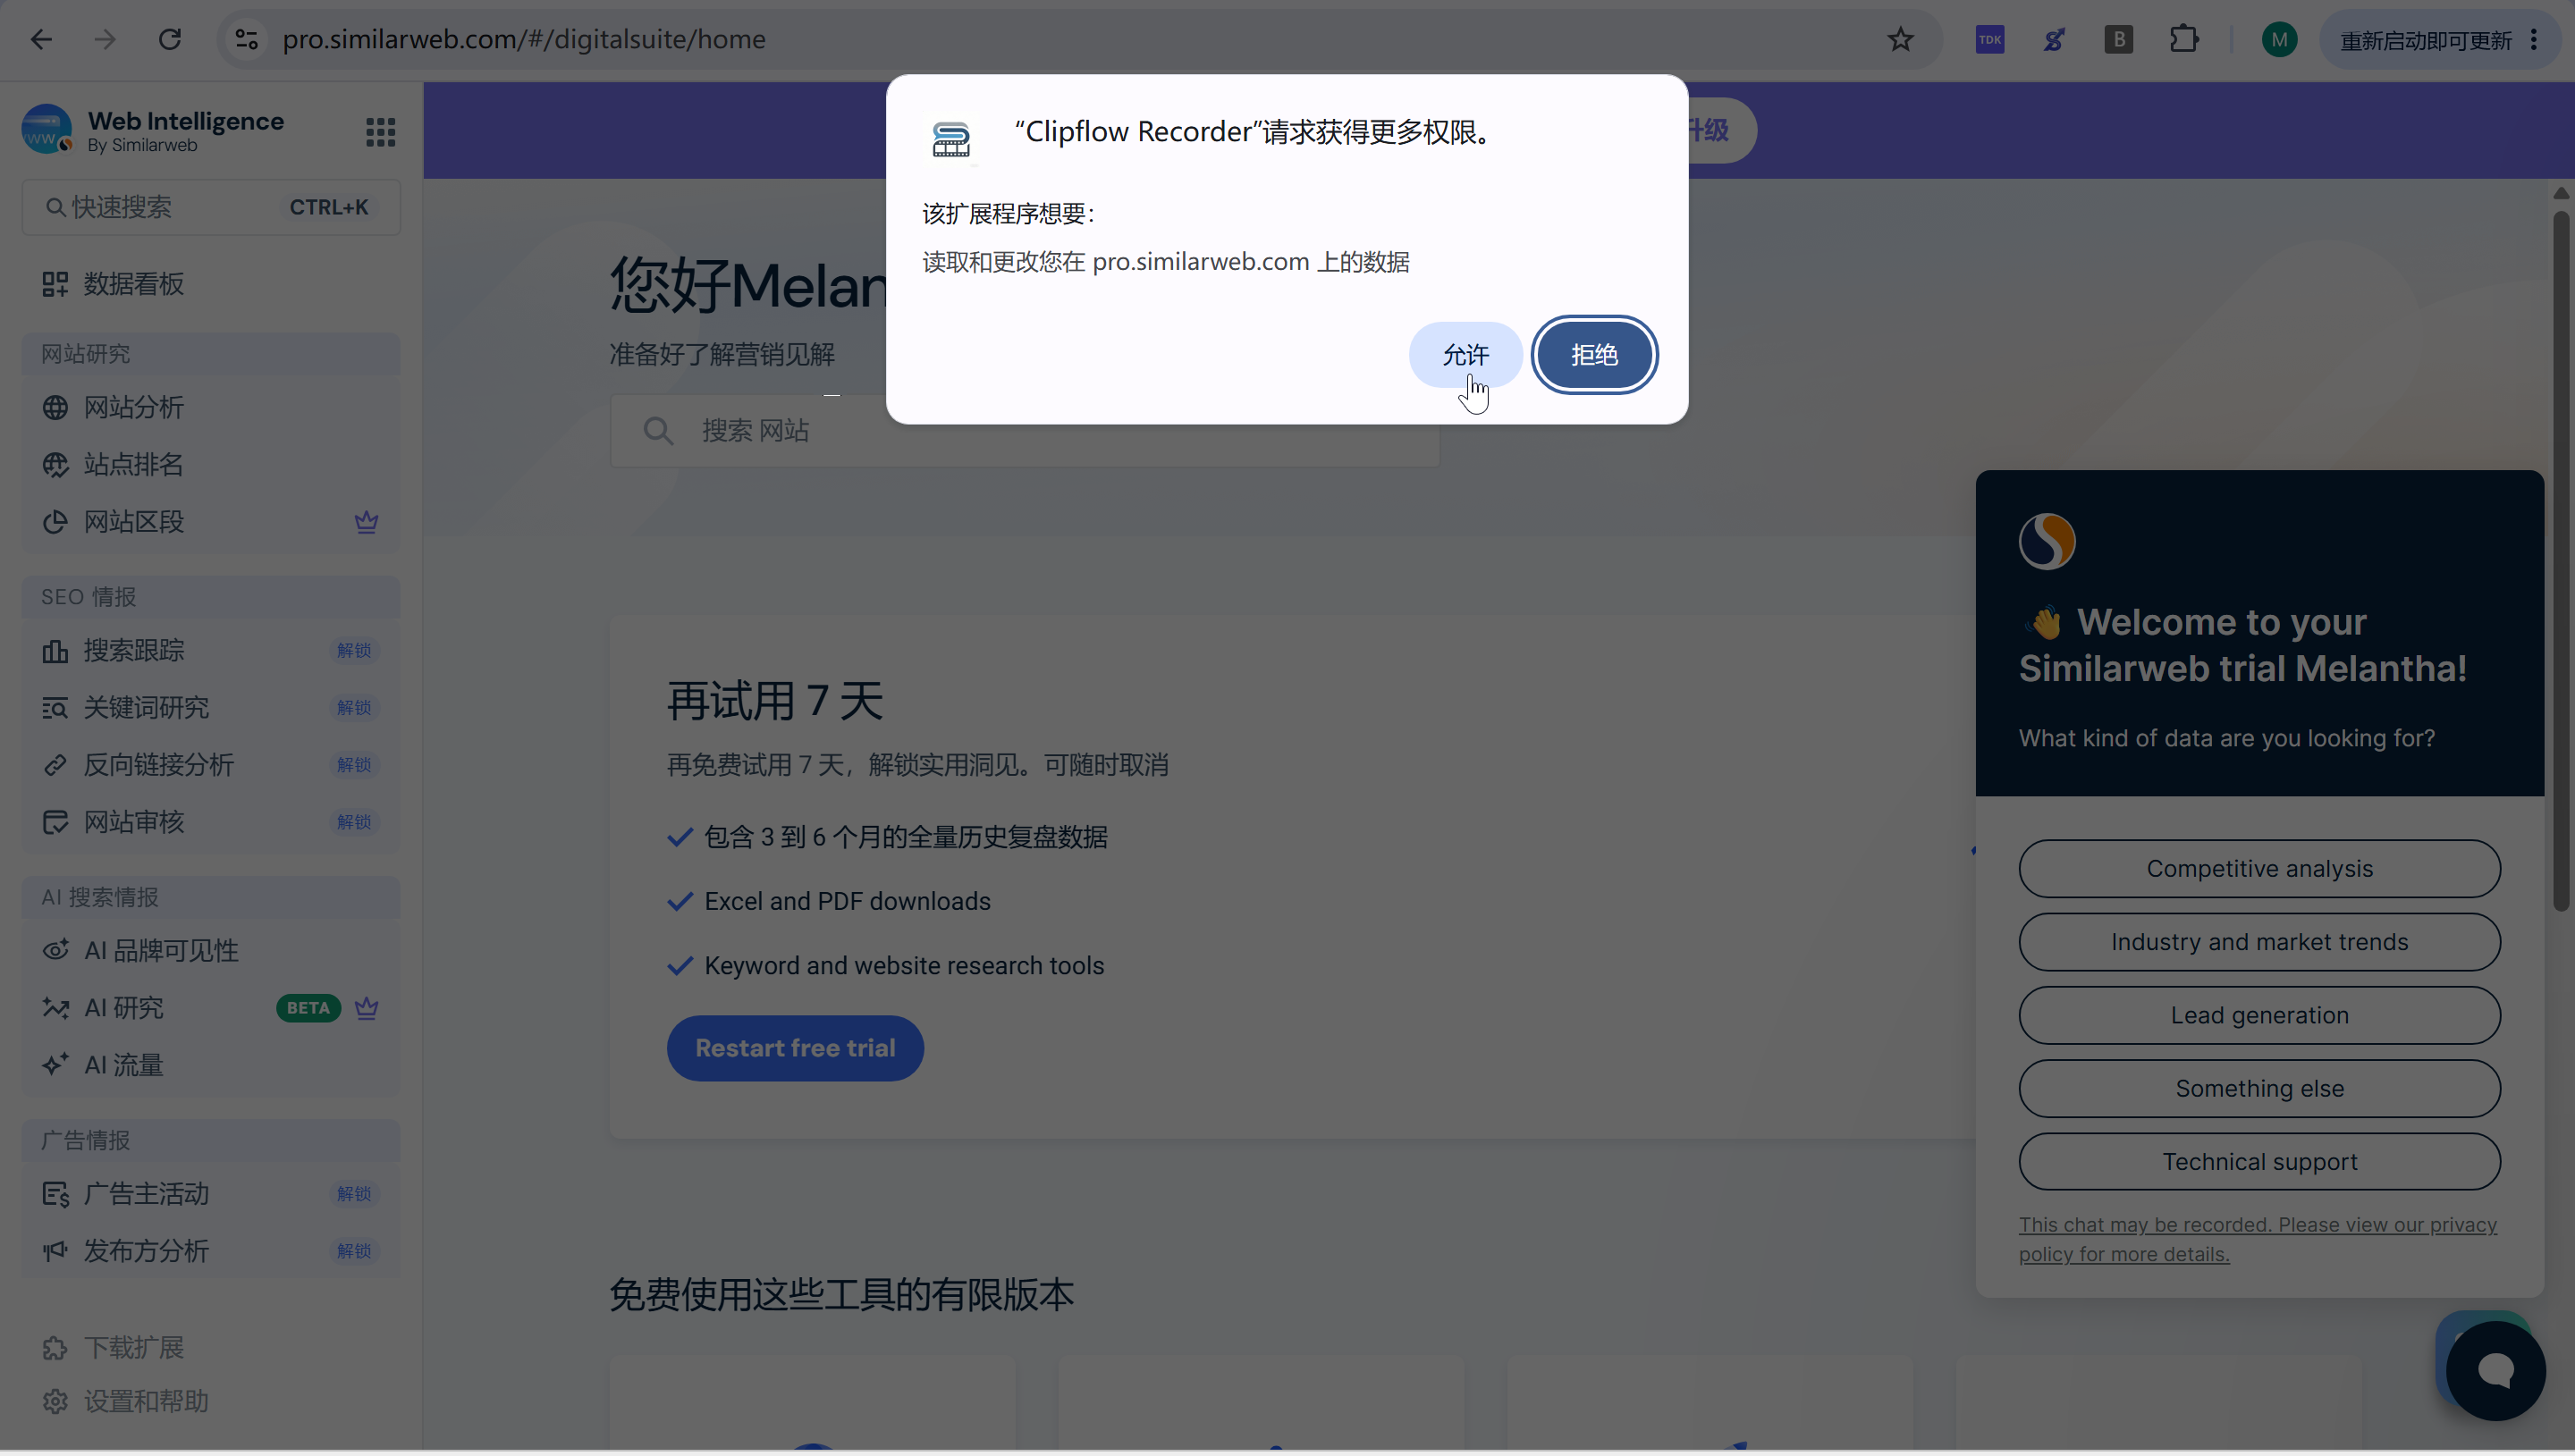
Task: Click 下载扩展 puzzle icon in sidebar
Action: pos(55,1348)
